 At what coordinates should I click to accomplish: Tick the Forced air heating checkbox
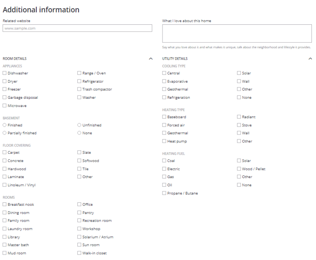tap(164, 125)
